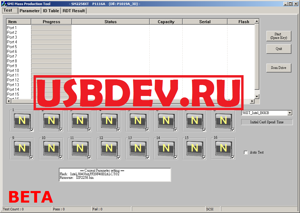Select the port 5 N status icon
Image resolution: width=300 pixels, height=213 pixels.
[x=138, y=121]
